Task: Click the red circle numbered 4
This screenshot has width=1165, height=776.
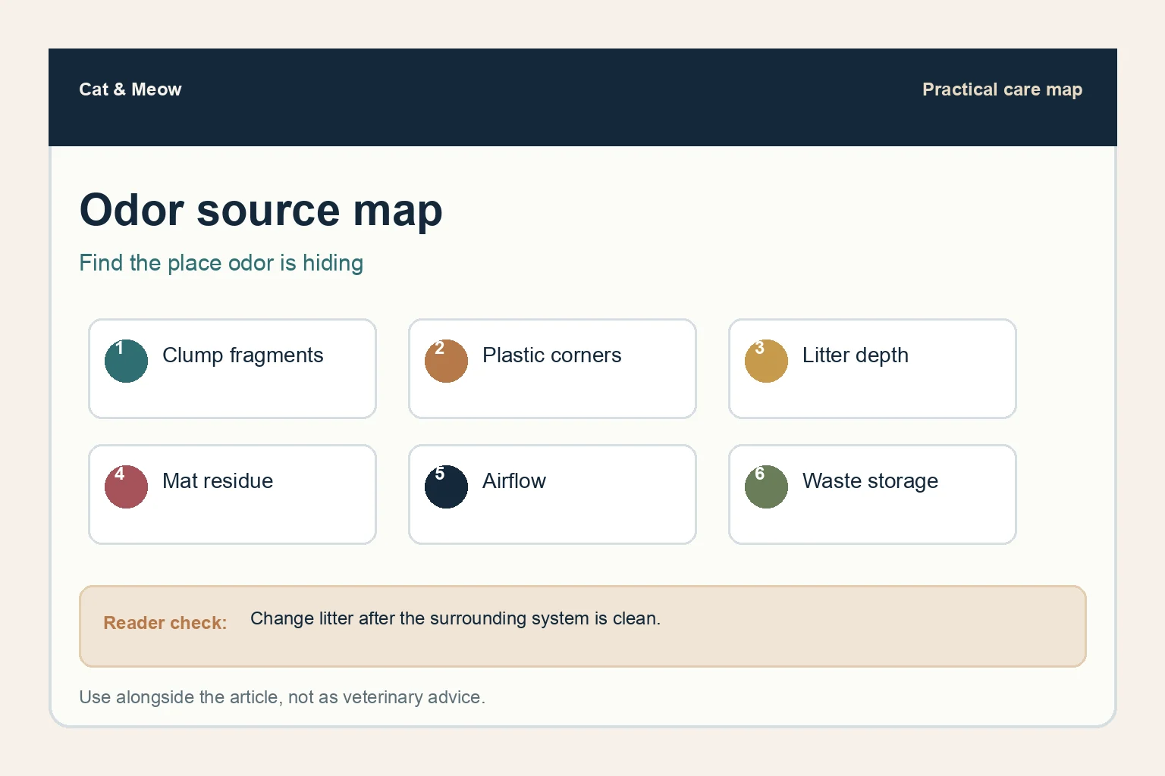Action: [126, 487]
